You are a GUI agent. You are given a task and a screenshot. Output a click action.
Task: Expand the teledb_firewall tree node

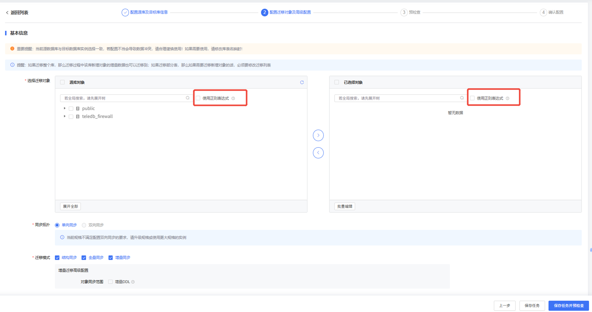[x=65, y=116]
